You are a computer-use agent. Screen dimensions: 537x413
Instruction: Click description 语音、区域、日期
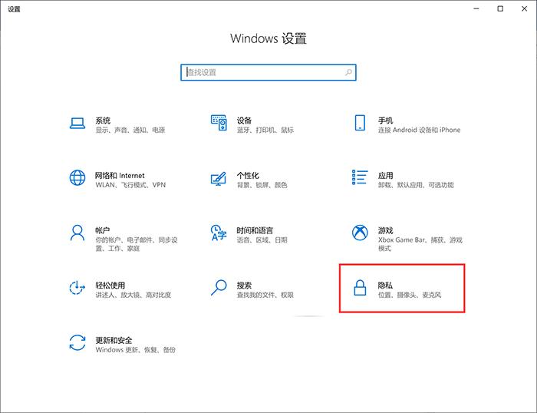(x=262, y=240)
